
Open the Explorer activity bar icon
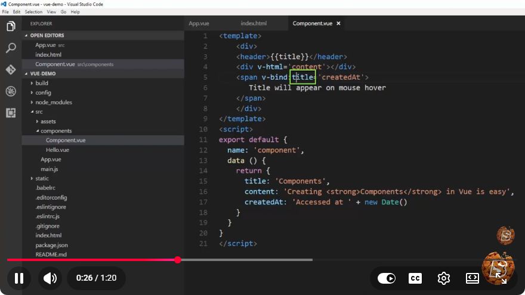[x=11, y=26]
